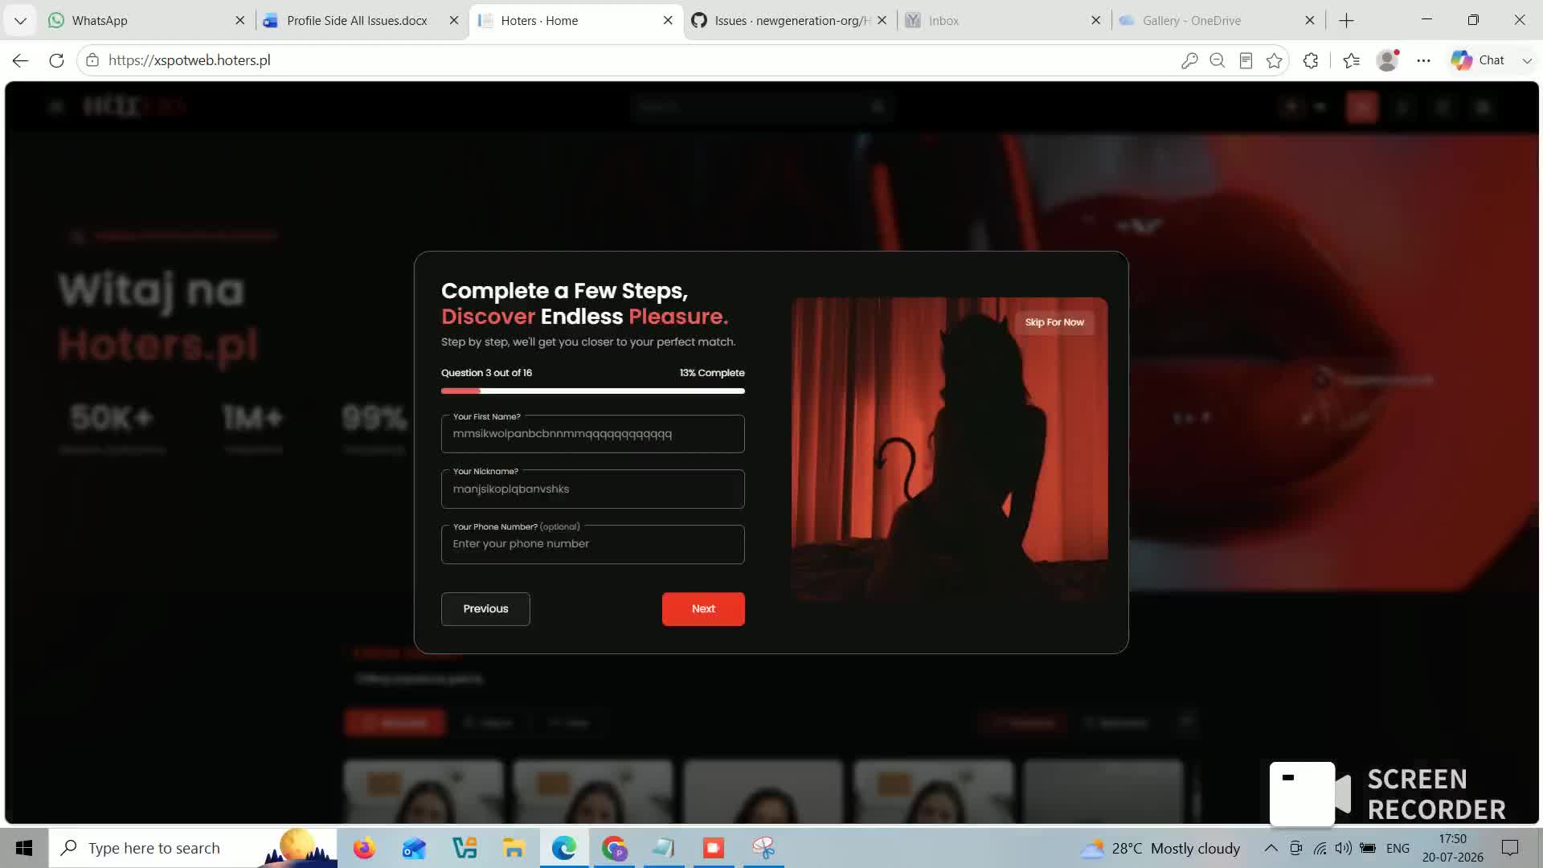The height and width of the screenshot is (868, 1543).
Task: Focus the phone number input field
Action: pos(593,544)
